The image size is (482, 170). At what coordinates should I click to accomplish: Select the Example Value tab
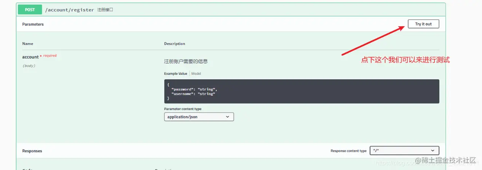pos(176,74)
